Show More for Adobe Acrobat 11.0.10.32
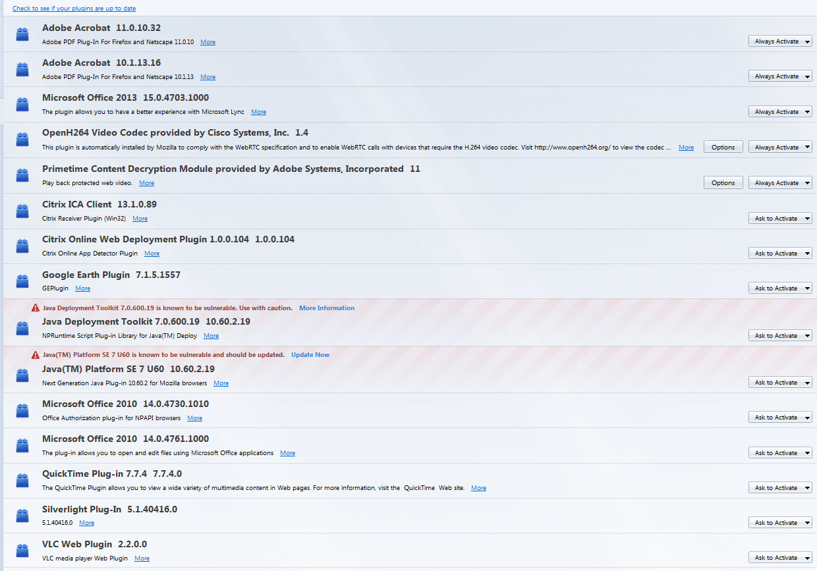The height and width of the screenshot is (571, 817). click(208, 42)
